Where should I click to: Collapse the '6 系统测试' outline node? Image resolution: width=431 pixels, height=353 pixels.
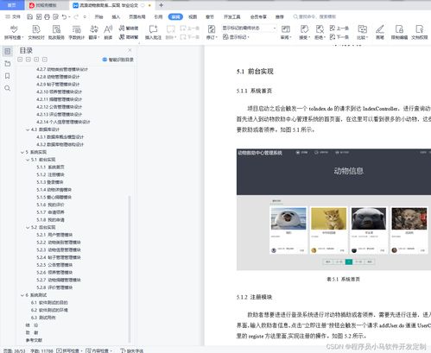pos(22,295)
